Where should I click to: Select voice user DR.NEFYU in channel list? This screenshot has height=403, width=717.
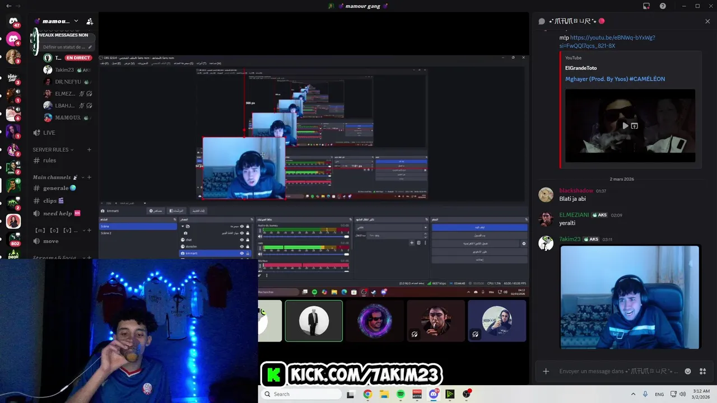pyautogui.click(x=67, y=82)
